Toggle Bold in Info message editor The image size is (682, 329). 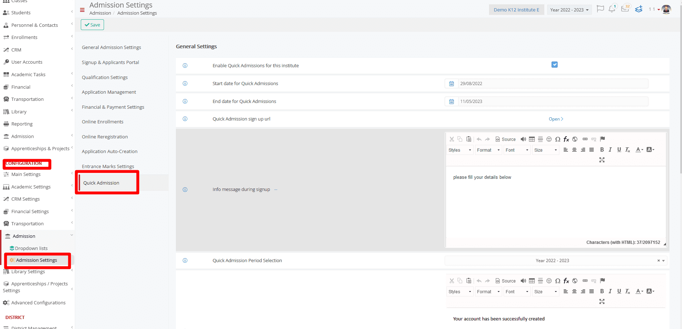coord(602,150)
